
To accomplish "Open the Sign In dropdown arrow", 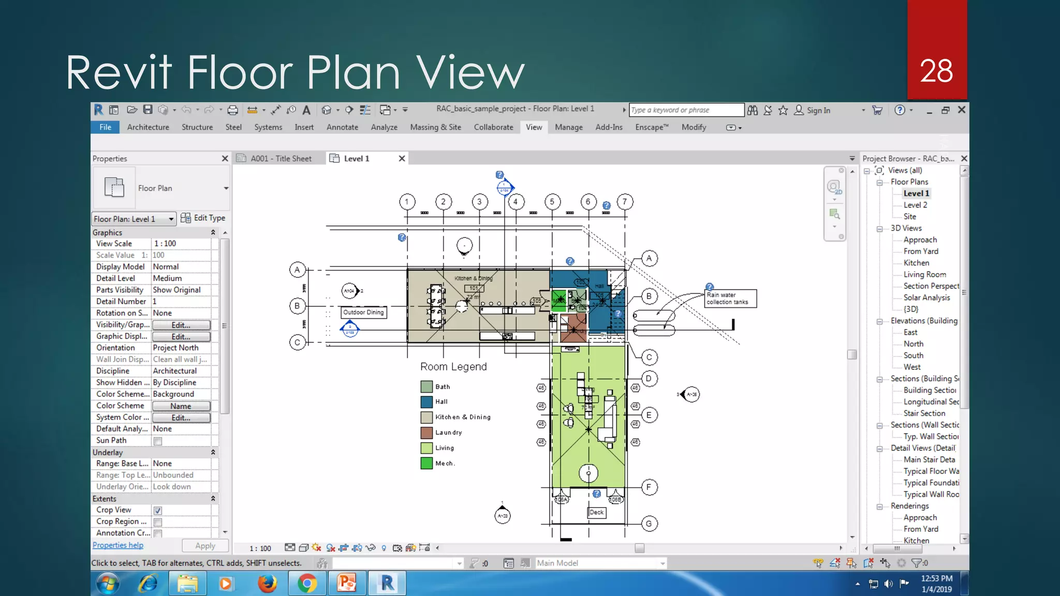I will pyautogui.click(x=863, y=110).
